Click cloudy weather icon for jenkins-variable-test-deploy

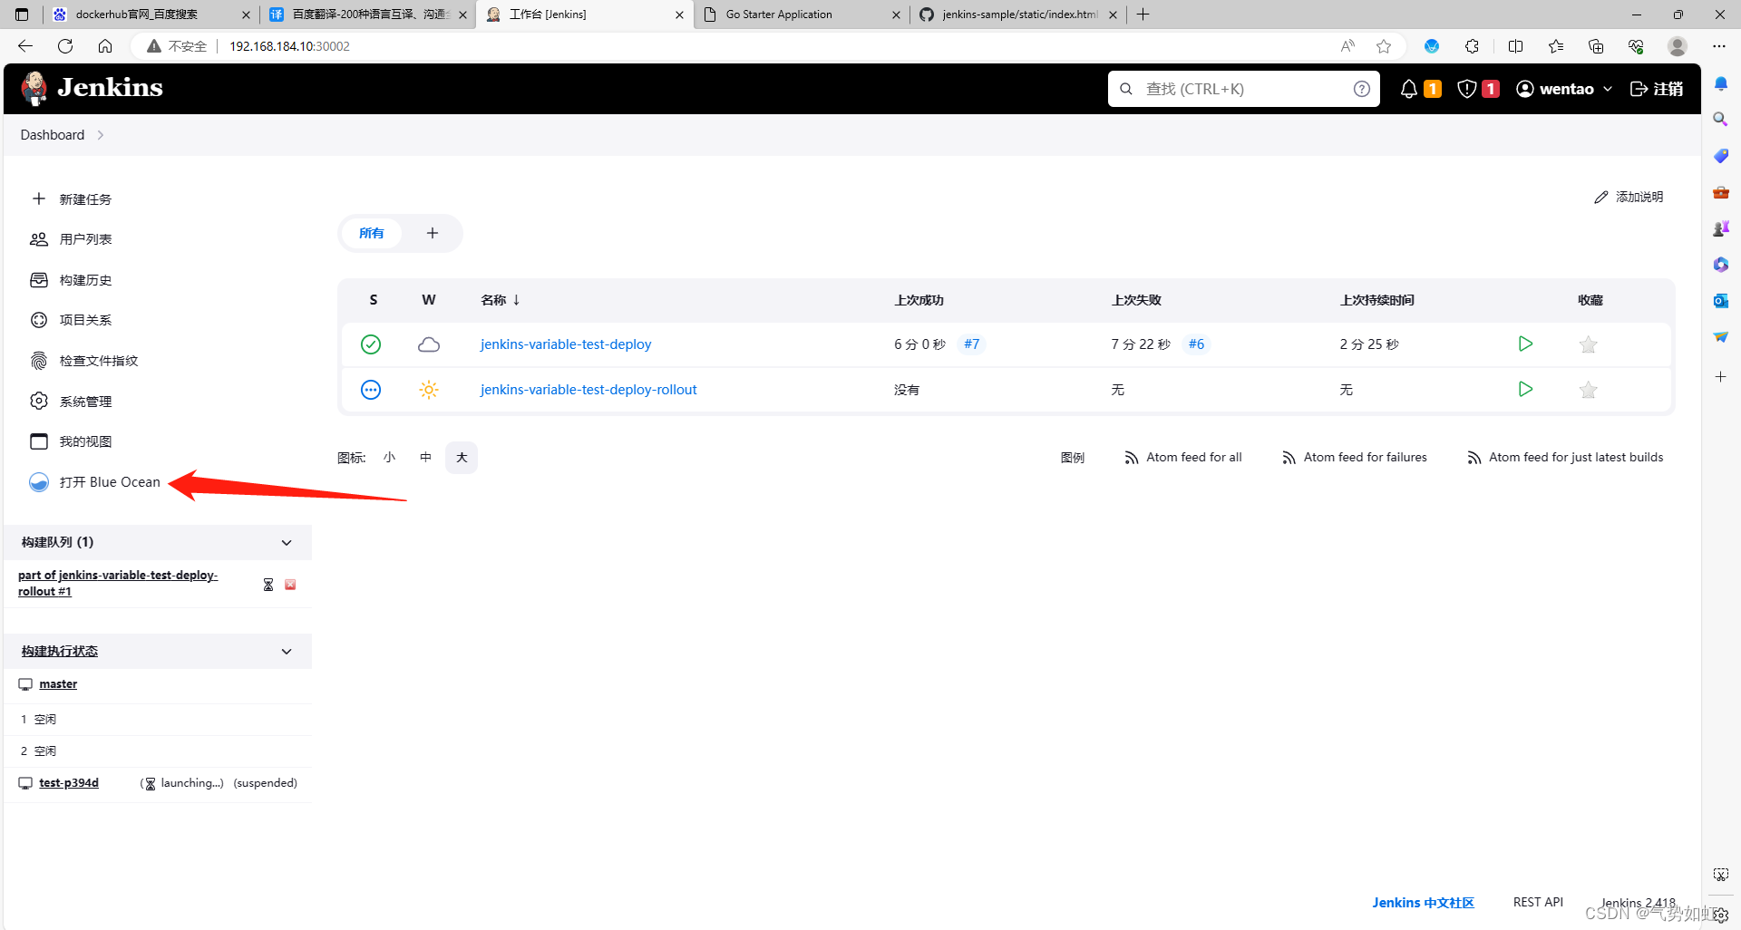coord(429,344)
